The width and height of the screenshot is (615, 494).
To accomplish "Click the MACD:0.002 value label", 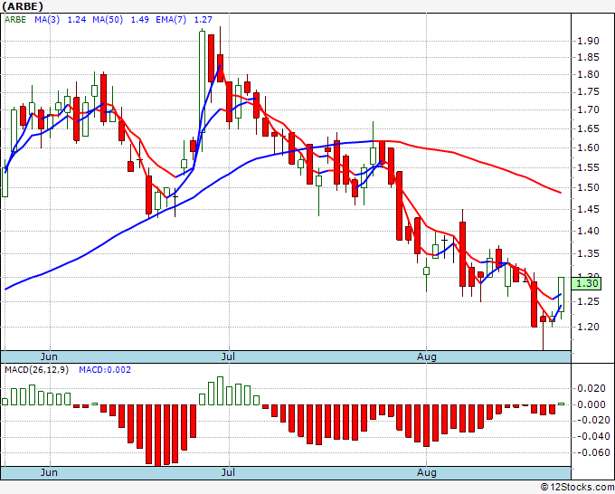I will 105,370.
